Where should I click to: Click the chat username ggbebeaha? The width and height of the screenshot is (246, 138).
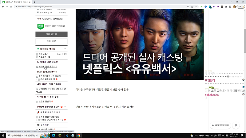point(212,95)
